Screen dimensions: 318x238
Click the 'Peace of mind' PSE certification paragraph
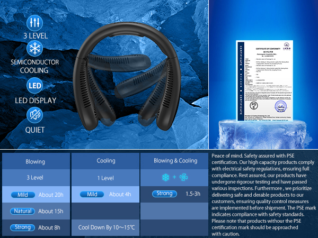click(x=263, y=195)
